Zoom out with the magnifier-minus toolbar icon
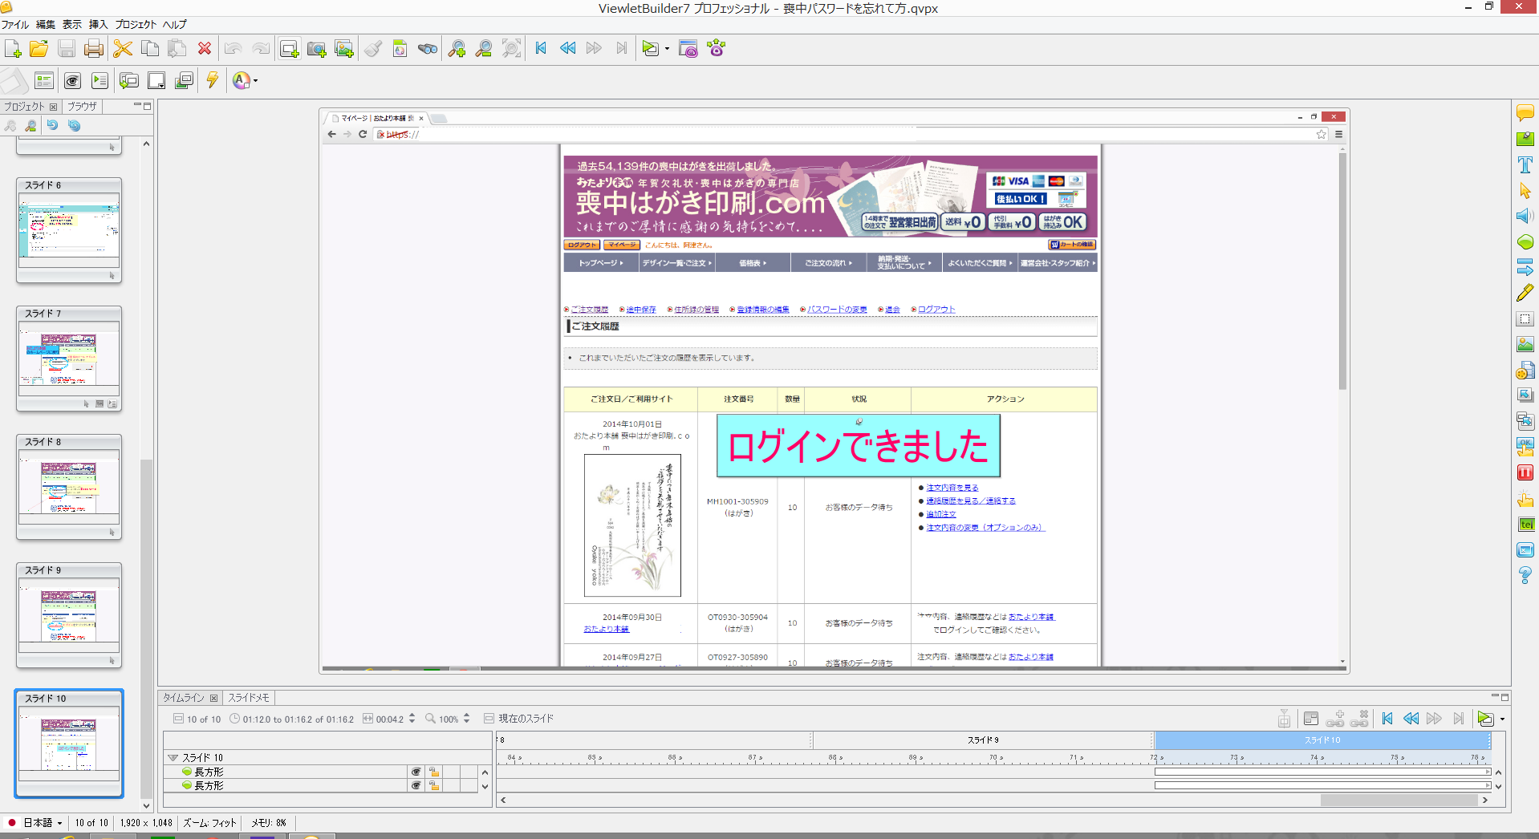 [x=484, y=49]
